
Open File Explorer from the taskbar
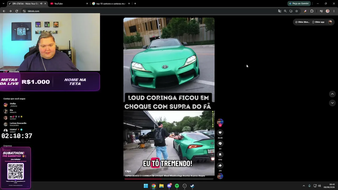click(x=161, y=186)
